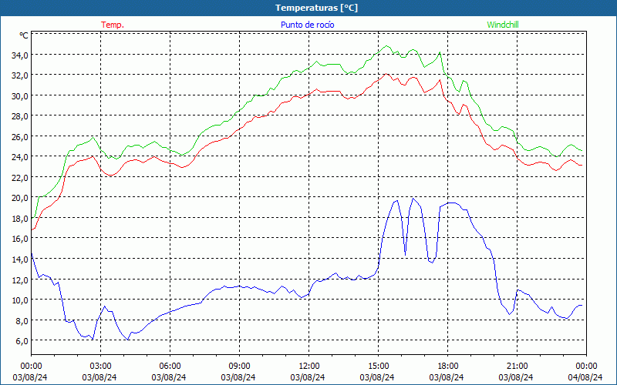Click the 15:00 time axis label
The height and width of the screenshot is (385, 617).
click(378, 367)
